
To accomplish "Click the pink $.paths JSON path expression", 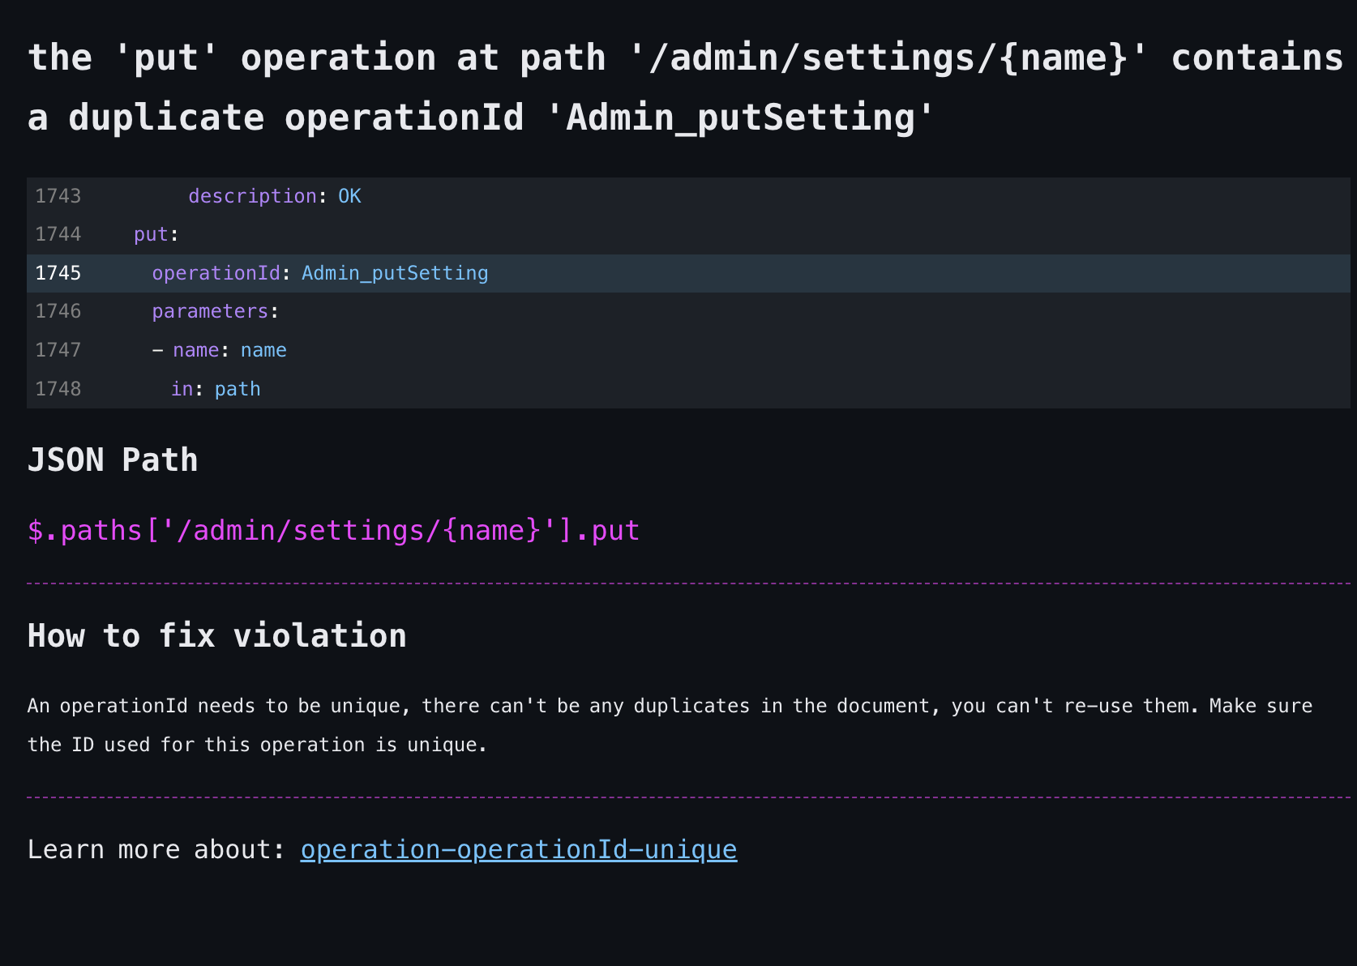I will point(333,531).
